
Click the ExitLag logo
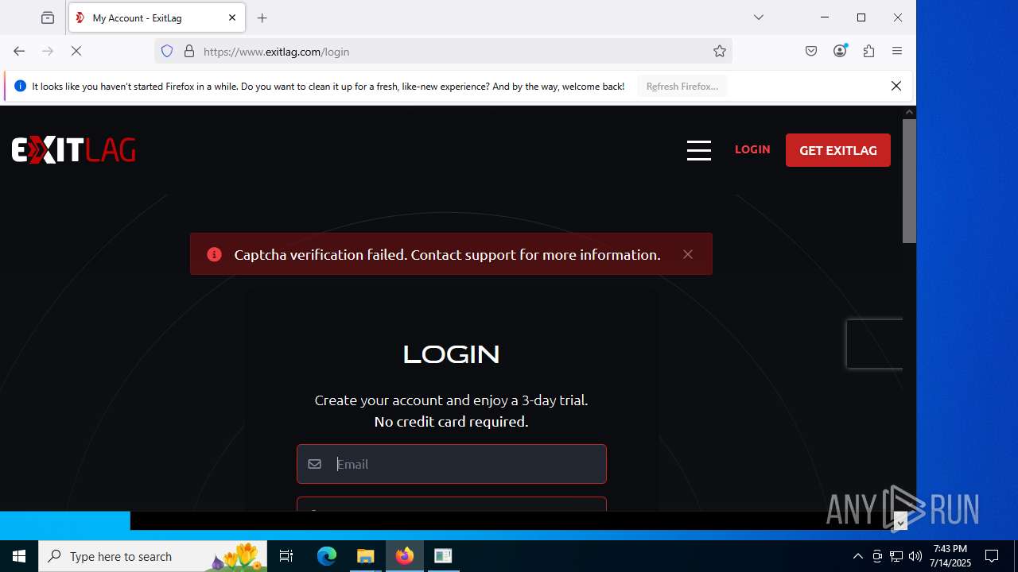[x=73, y=150]
